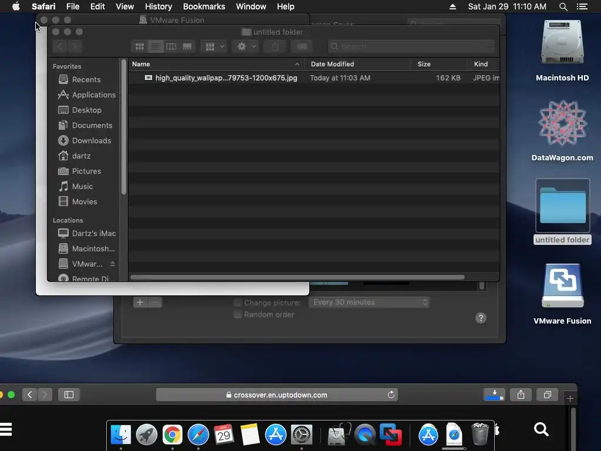Click the Edit Tags button in Finder
This screenshot has height=451, width=601.
(x=302, y=46)
